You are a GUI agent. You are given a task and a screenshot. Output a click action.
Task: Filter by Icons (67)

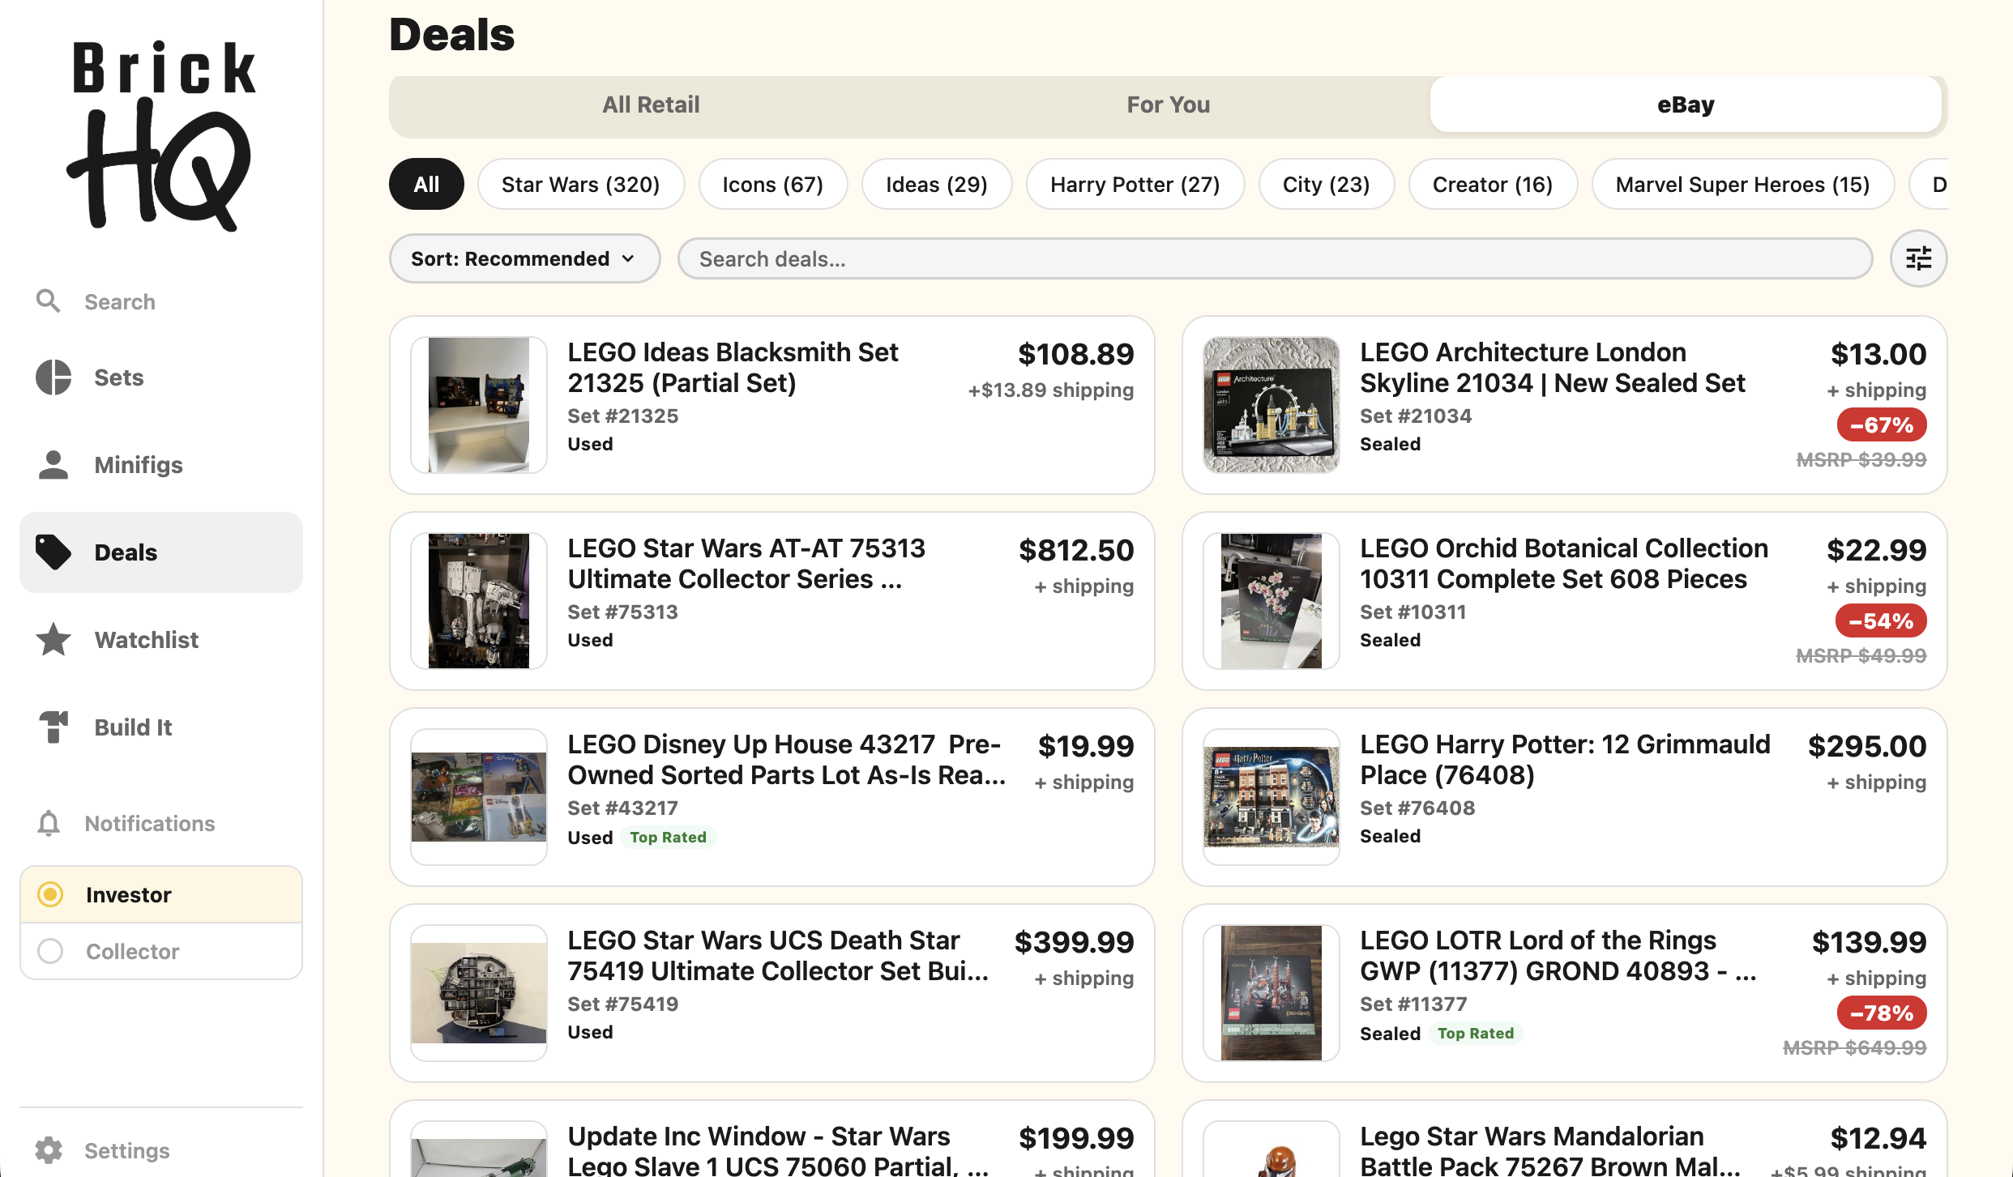click(x=772, y=185)
